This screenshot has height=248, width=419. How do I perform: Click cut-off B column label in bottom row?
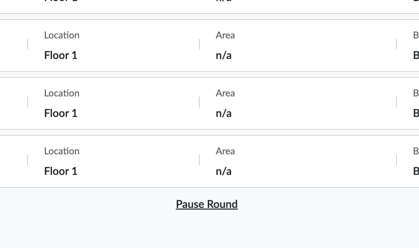tap(416, 151)
